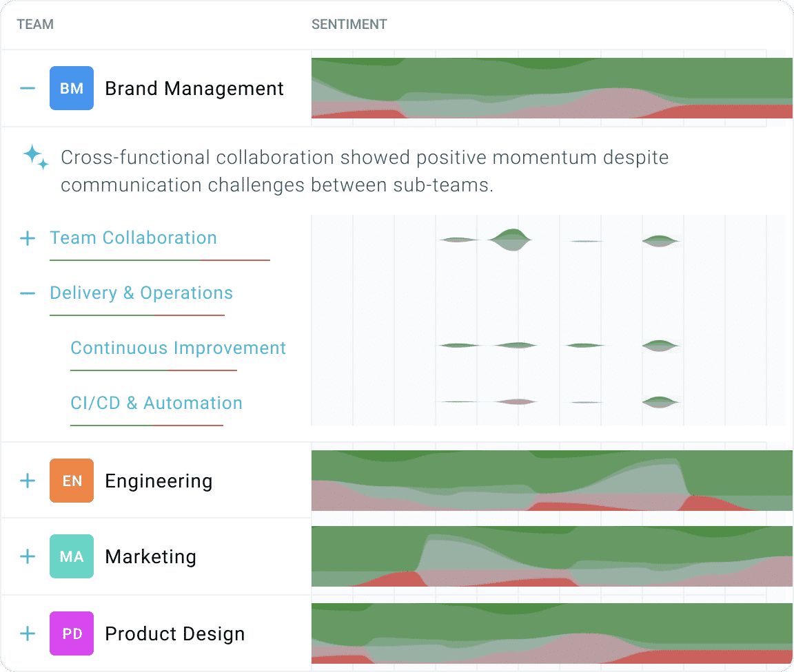The height and width of the screenshot is (672, 794).
Task: Click the MA Marketing avatar icon
Action: click(72, 556)
